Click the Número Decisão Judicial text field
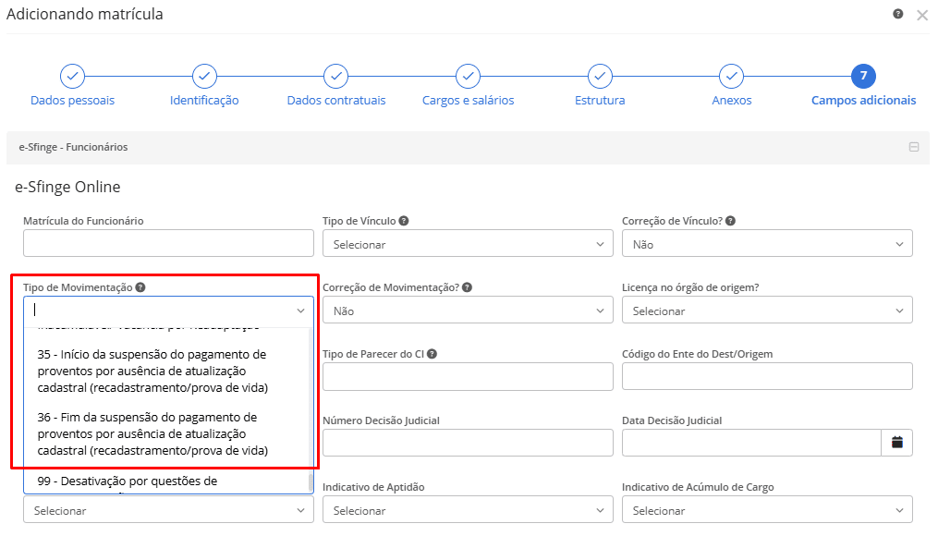The width and height of the screenshot is (938, 536). point(468,443)
